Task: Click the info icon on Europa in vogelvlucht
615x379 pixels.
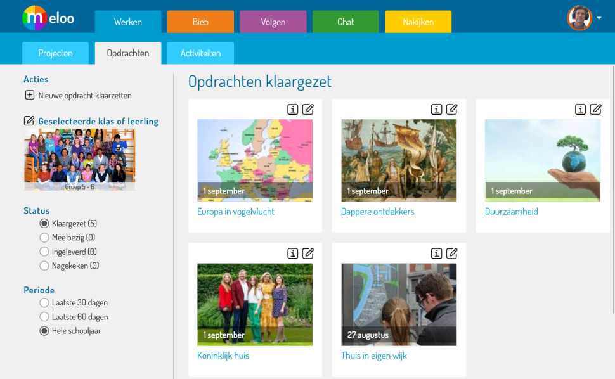Action: tap(292, 109)
